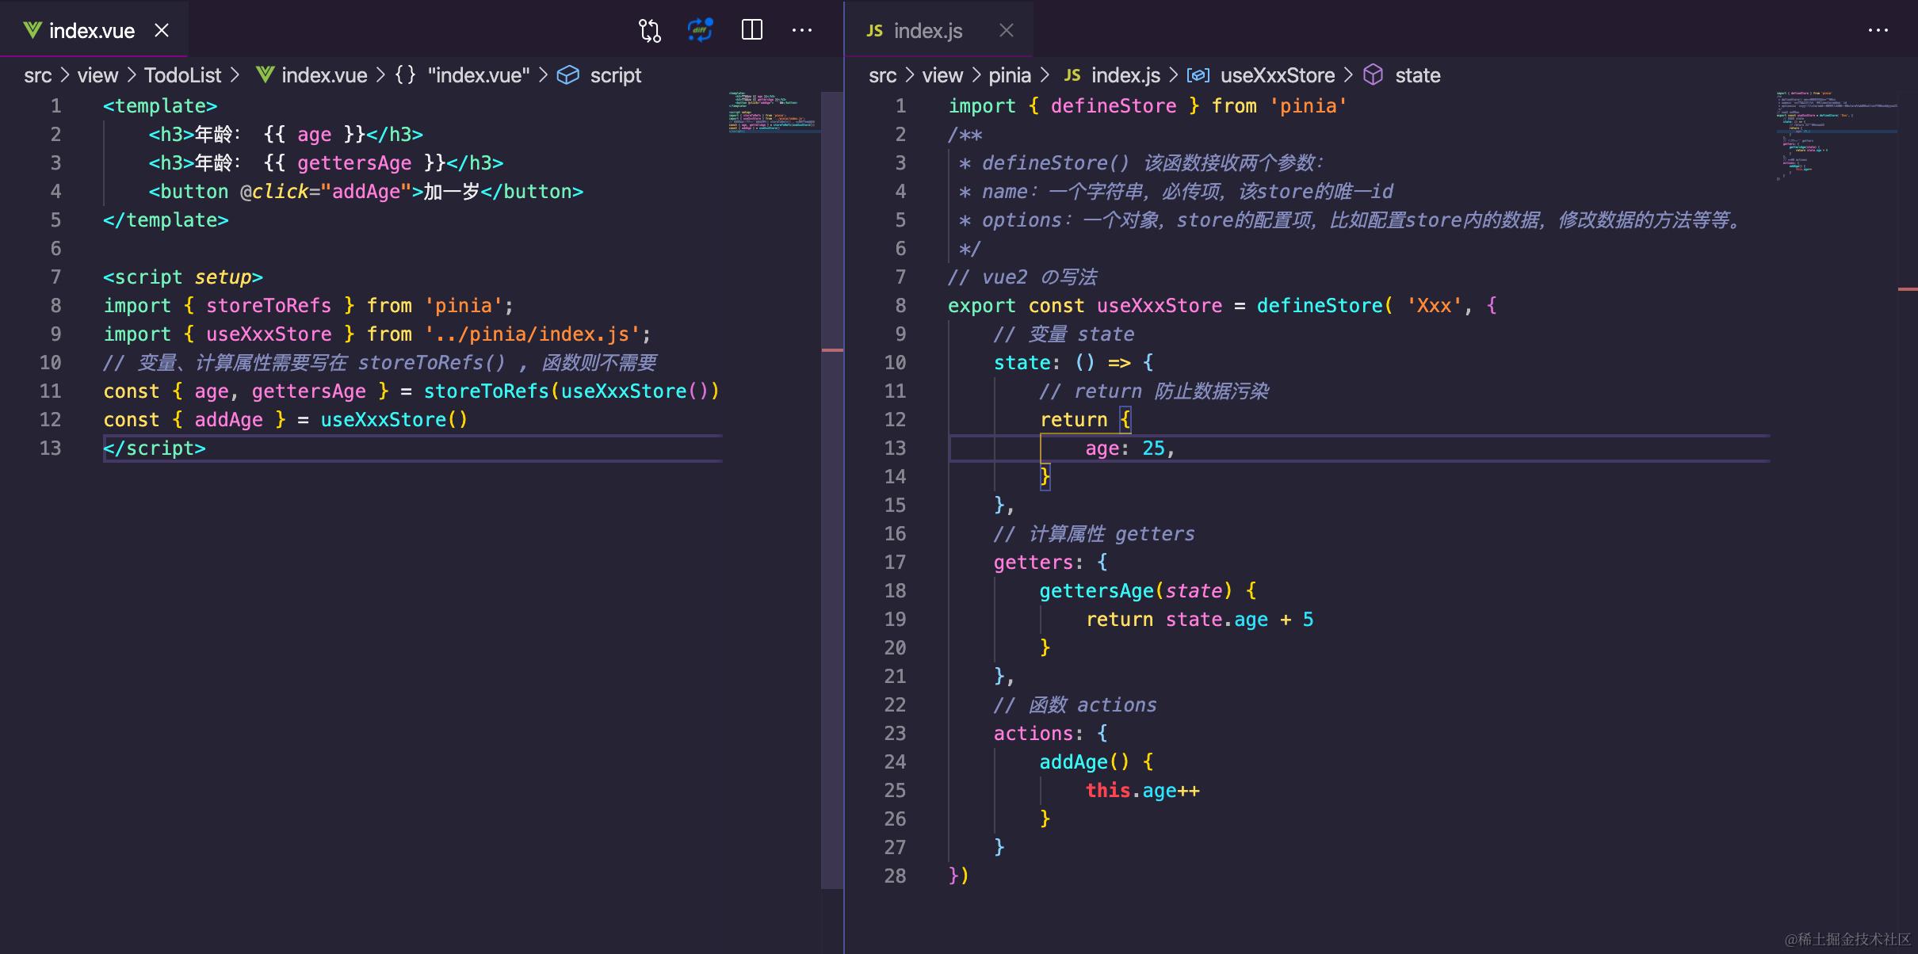Click 'Xxx' store id string
The image size is (1918, 954).
tap(1434, 305)
